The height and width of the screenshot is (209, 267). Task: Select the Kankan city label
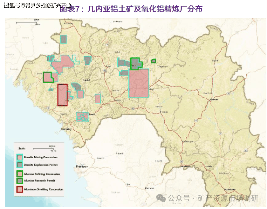(x=213, y=100)
